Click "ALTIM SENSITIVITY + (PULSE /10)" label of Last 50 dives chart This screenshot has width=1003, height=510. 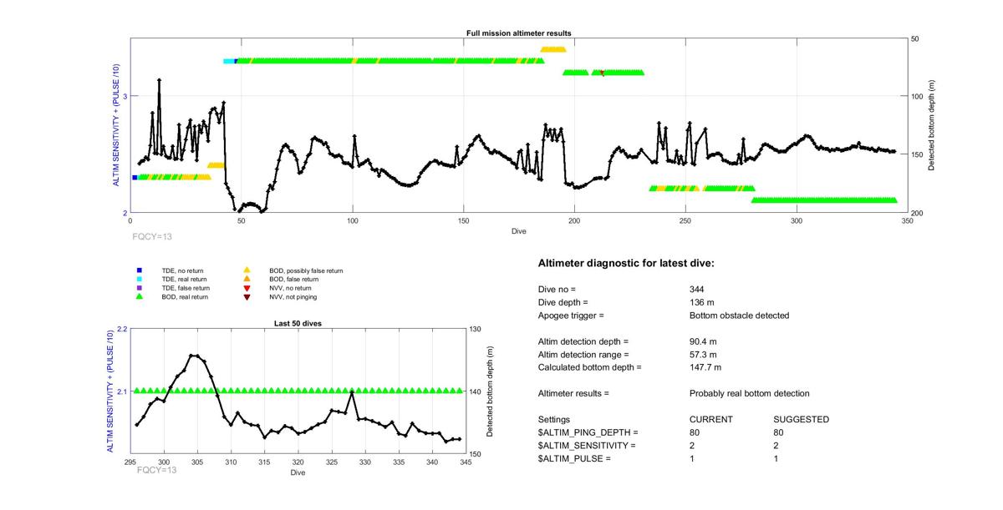click(x=110, y=391)
